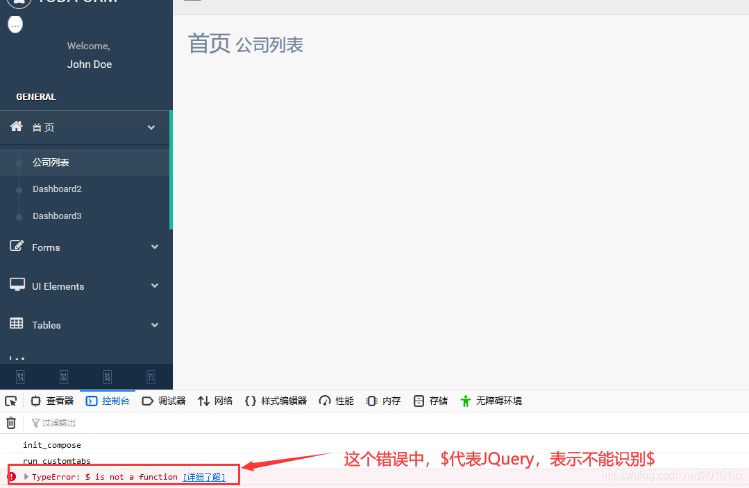
Task: Open the 无障碍环境 accessibility panel icon
Action: click(x=465, y=401)
